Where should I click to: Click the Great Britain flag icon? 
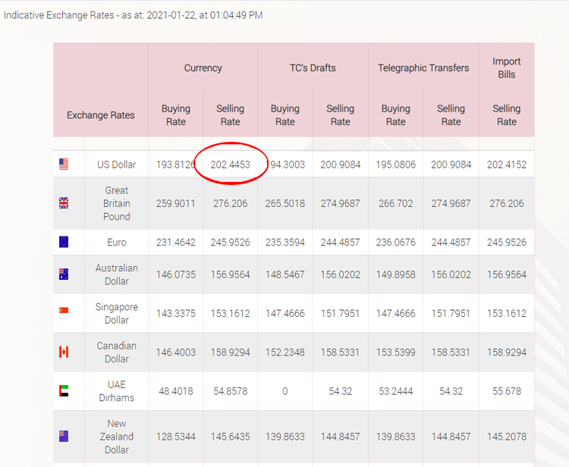[64, 203]
